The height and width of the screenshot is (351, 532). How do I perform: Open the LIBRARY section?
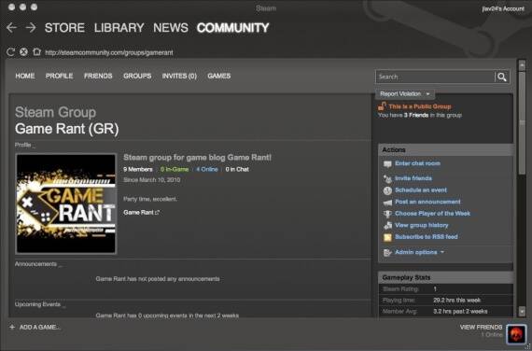point(119,28)
